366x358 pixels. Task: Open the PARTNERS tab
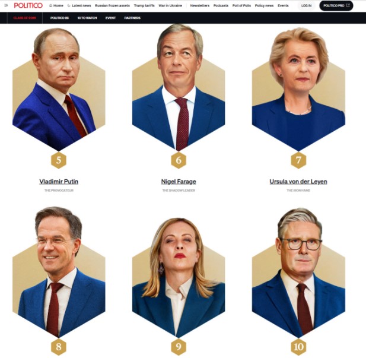coord(132,18)
